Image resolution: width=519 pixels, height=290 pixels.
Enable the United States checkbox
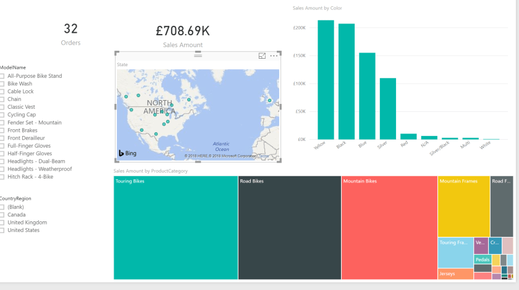pyautogui.click(x=2, y=230)
